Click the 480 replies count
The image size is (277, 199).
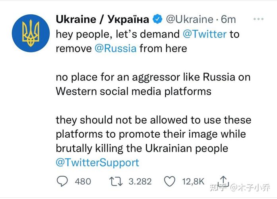pos(83,181)
